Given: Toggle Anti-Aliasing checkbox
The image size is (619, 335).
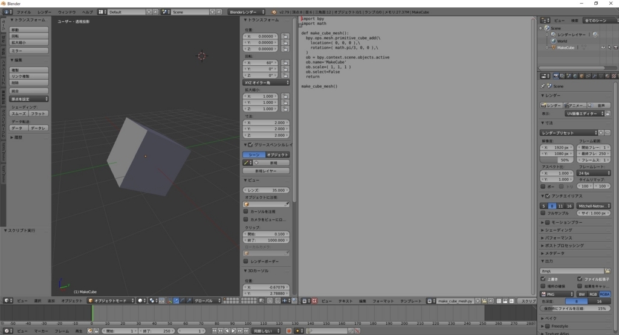Looking at the screenshot, I should (547, 196).
